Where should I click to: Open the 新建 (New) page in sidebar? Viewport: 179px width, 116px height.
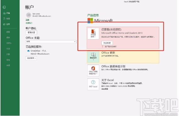pyautogui.click(x=7, y=18)
